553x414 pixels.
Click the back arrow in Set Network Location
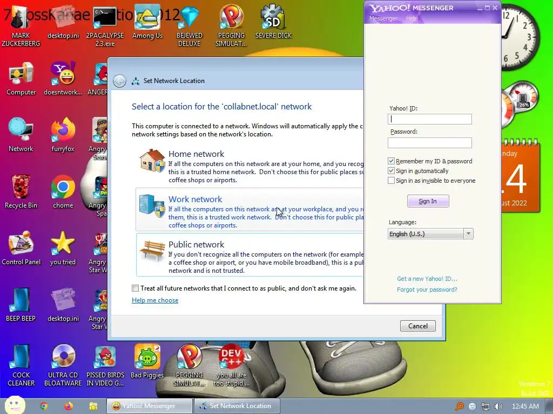pyautogui.click(x=119, y=81)
